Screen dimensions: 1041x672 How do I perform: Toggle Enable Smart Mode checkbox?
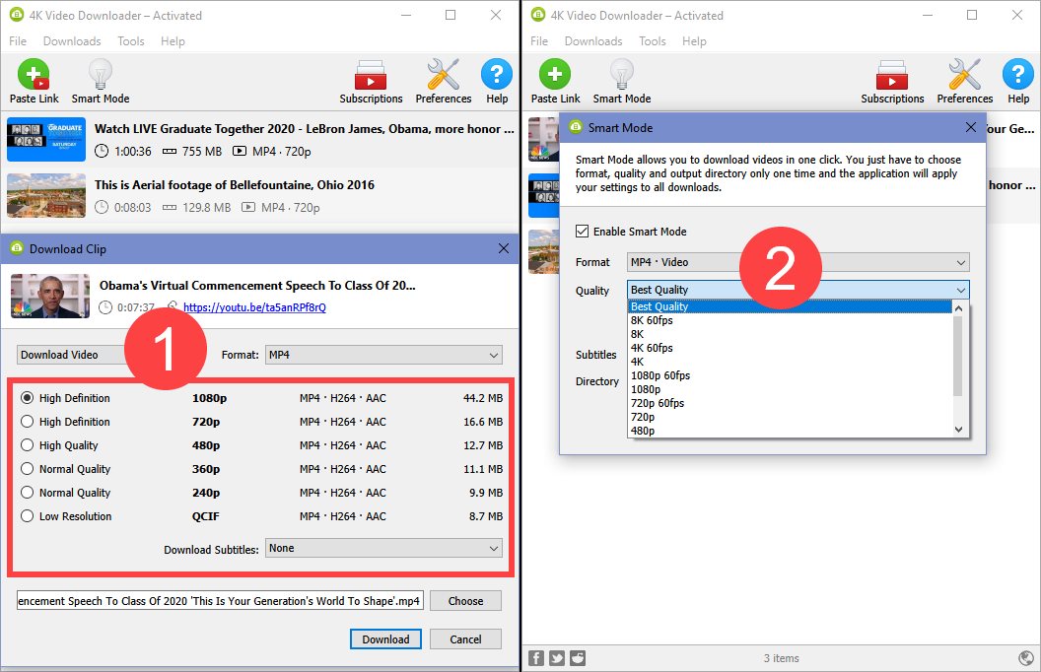pos(583,231)
